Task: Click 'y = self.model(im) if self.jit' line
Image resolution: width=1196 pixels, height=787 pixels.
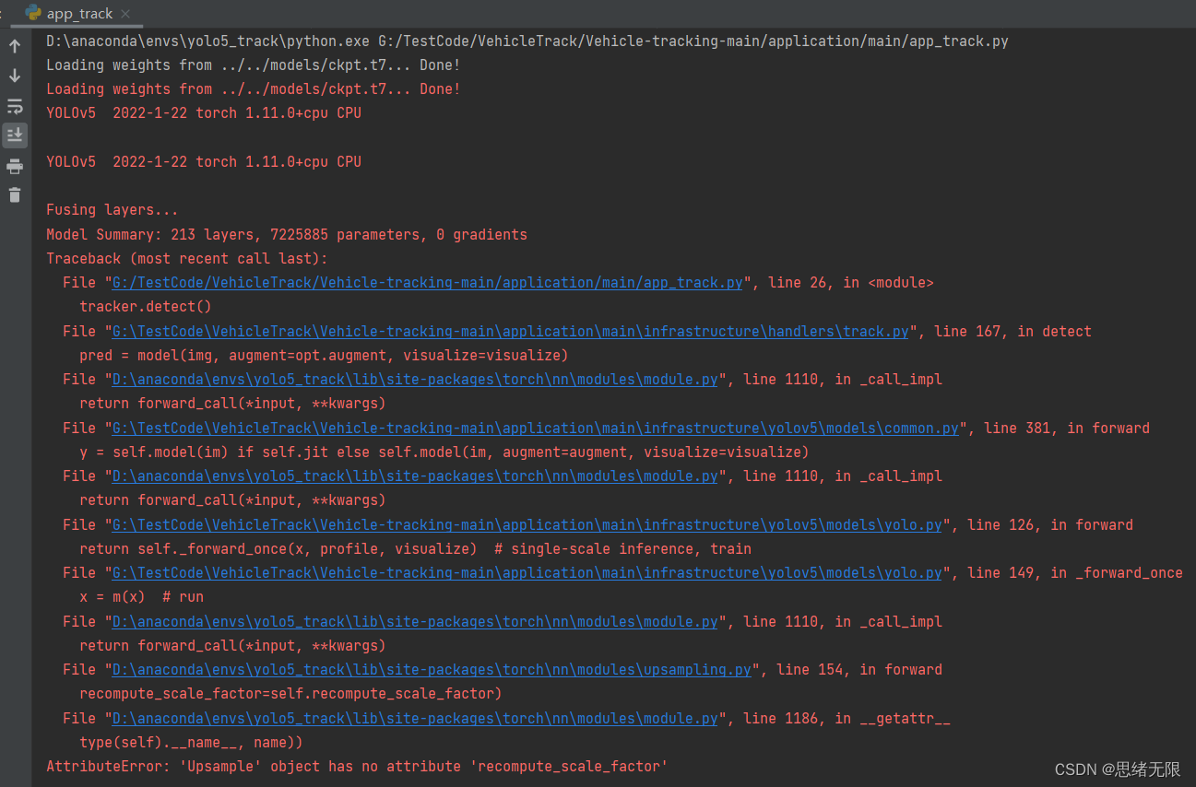Action: [444, 452]
